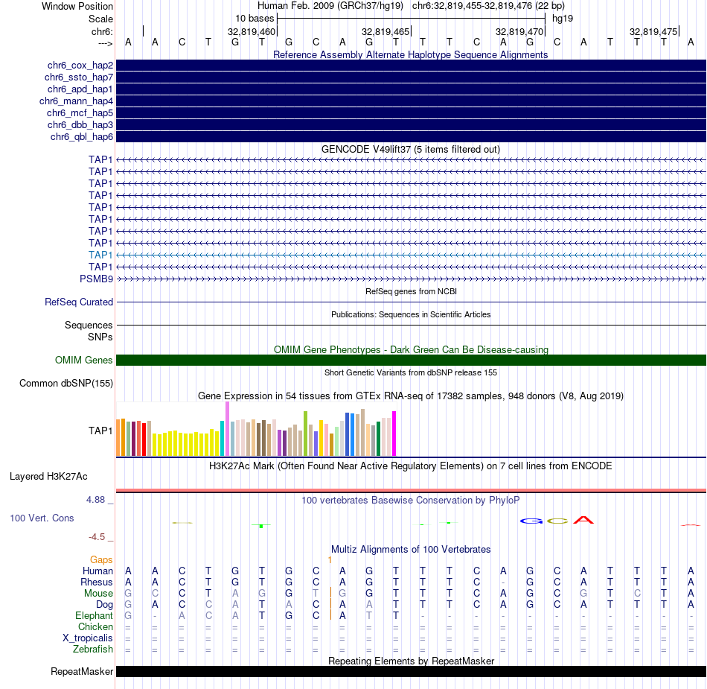
Task: Click the Multiz Alignments of 100 Vertebrates title
Action: pos(411,549)
